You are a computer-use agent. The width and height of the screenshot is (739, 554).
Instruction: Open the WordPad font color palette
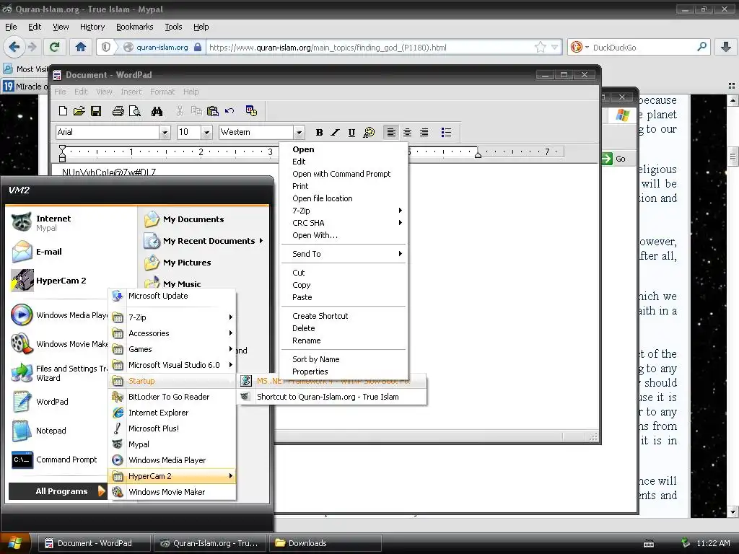(369, 133)
